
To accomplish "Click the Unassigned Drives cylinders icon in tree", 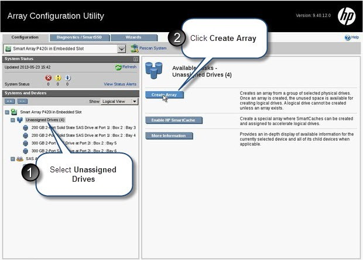I will pos(20,120).
